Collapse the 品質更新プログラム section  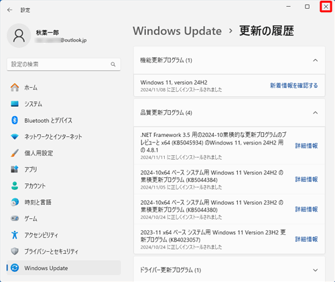tap(315, 113)
